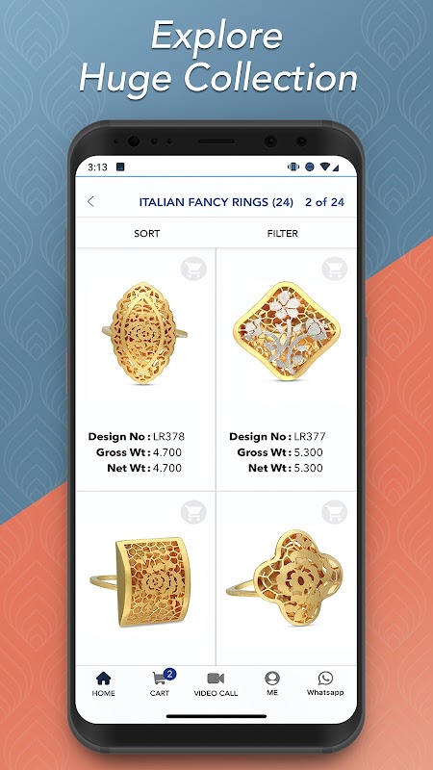Start a Video Call
The height and width of the screenshot is (770, 433).
coord(216,684)
